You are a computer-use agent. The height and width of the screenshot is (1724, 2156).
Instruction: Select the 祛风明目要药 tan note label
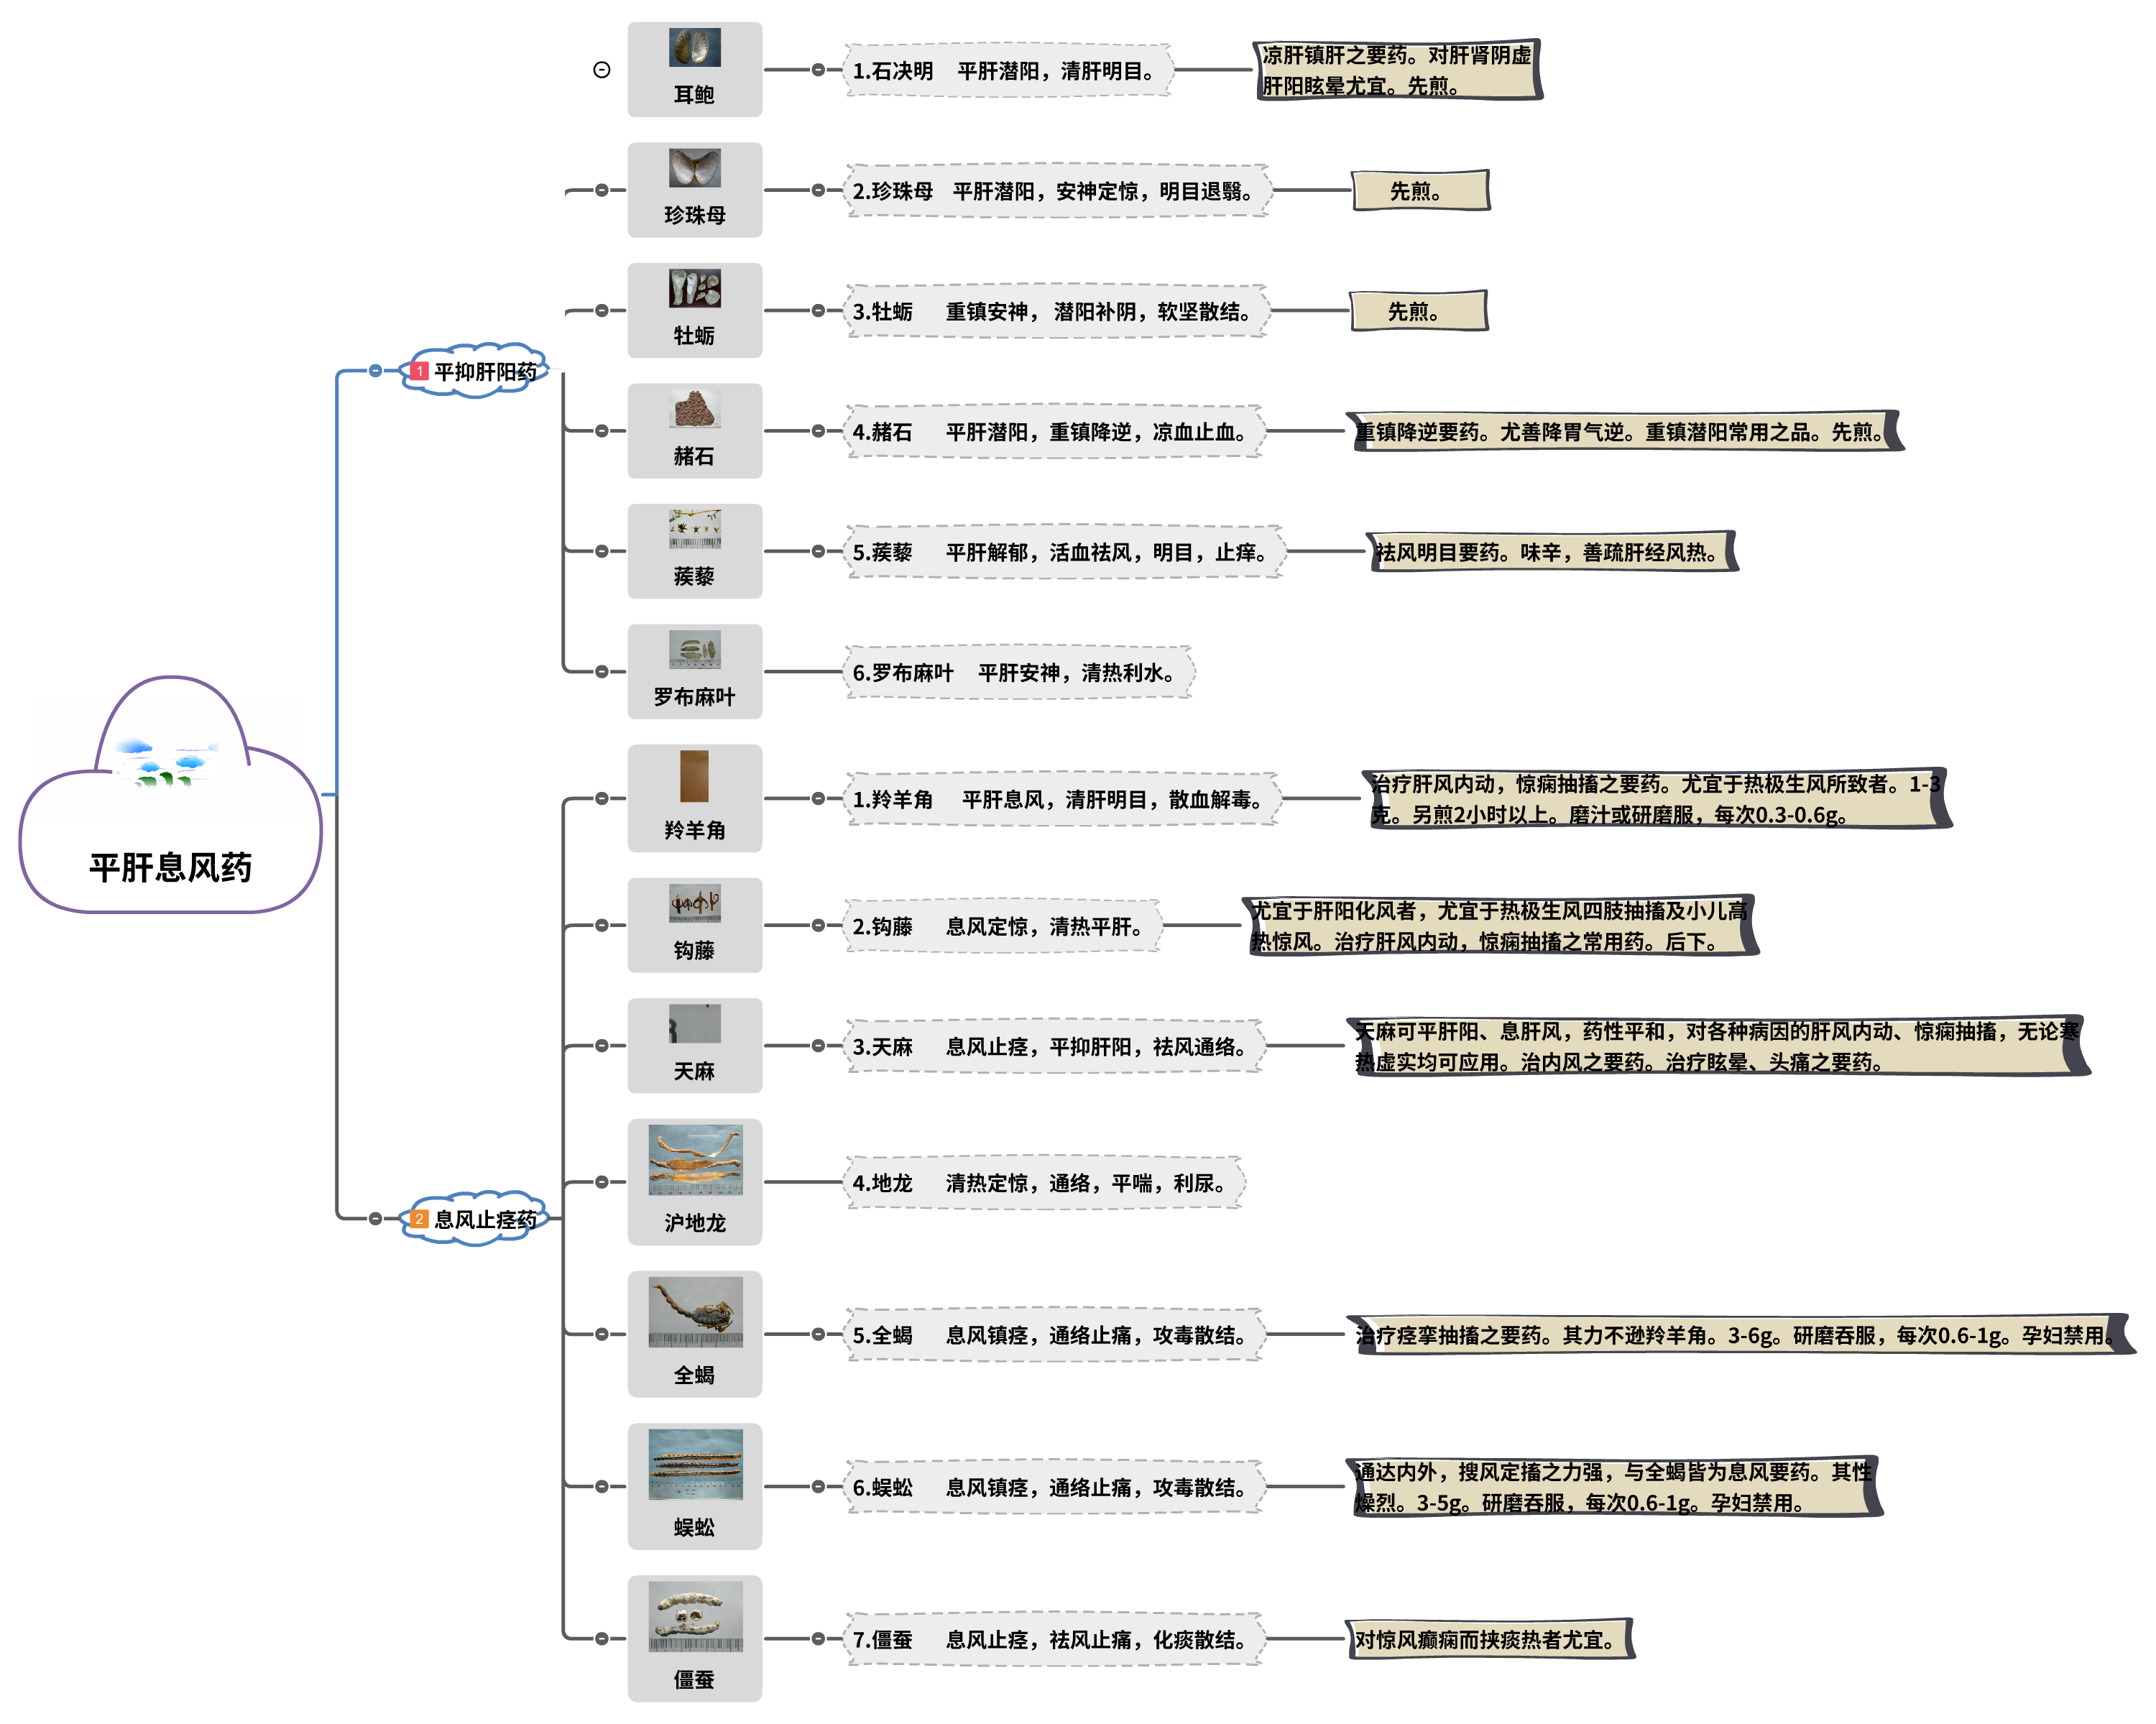click(x=1551, y=552)
